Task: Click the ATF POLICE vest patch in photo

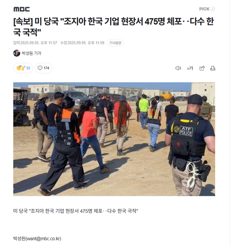Action: 186,131
